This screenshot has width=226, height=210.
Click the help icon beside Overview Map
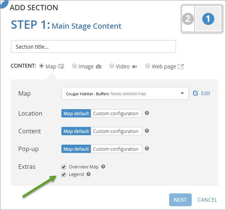click(x=103, y=167)
